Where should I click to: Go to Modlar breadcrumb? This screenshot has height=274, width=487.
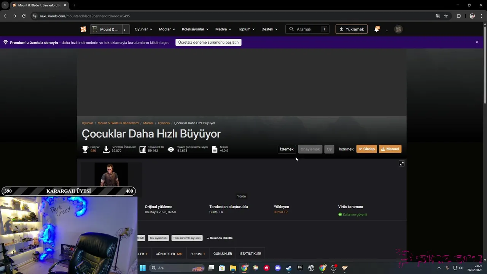click(148, 123)
